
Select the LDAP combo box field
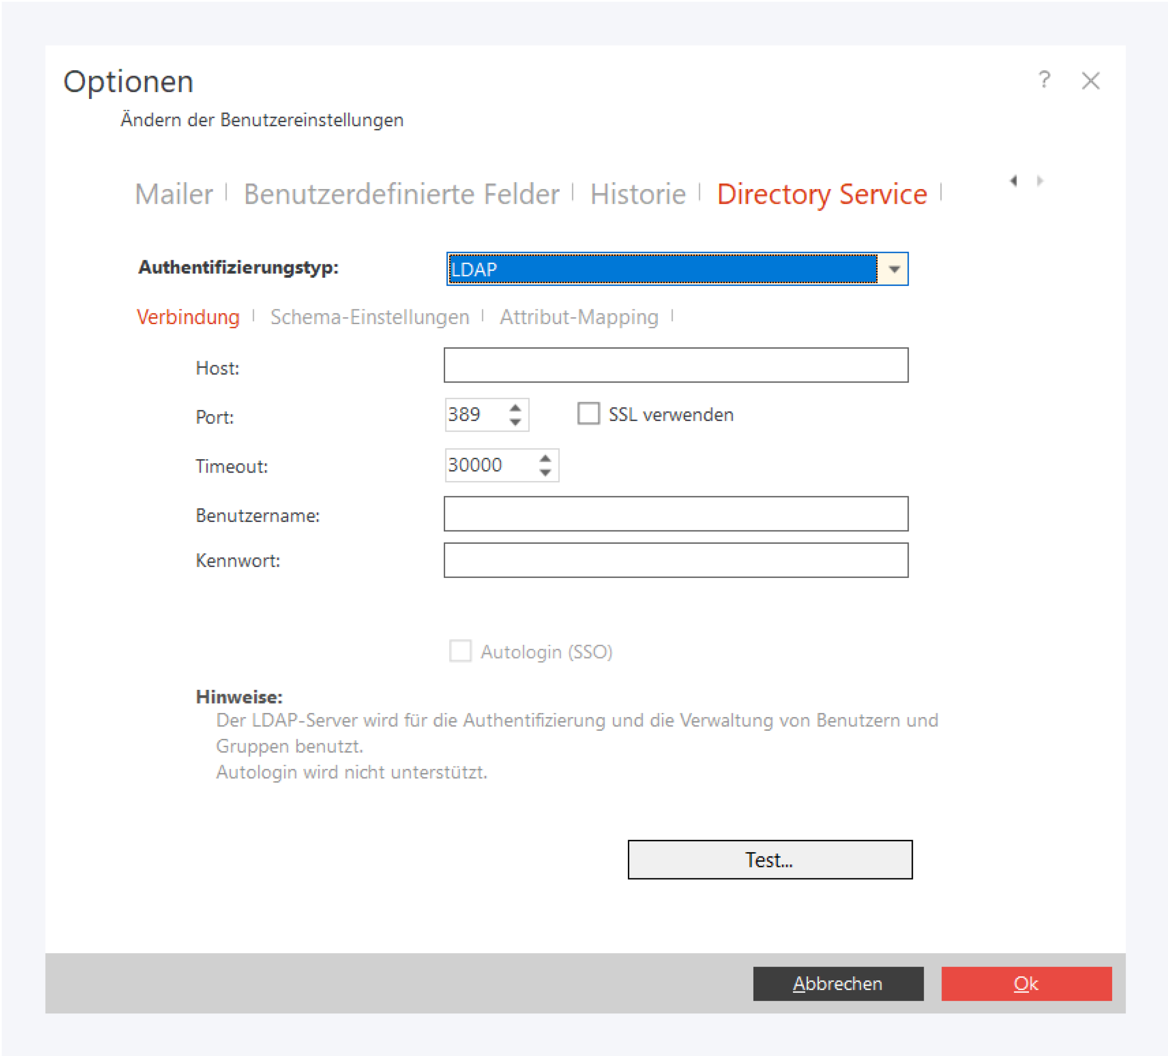(660, 270)
